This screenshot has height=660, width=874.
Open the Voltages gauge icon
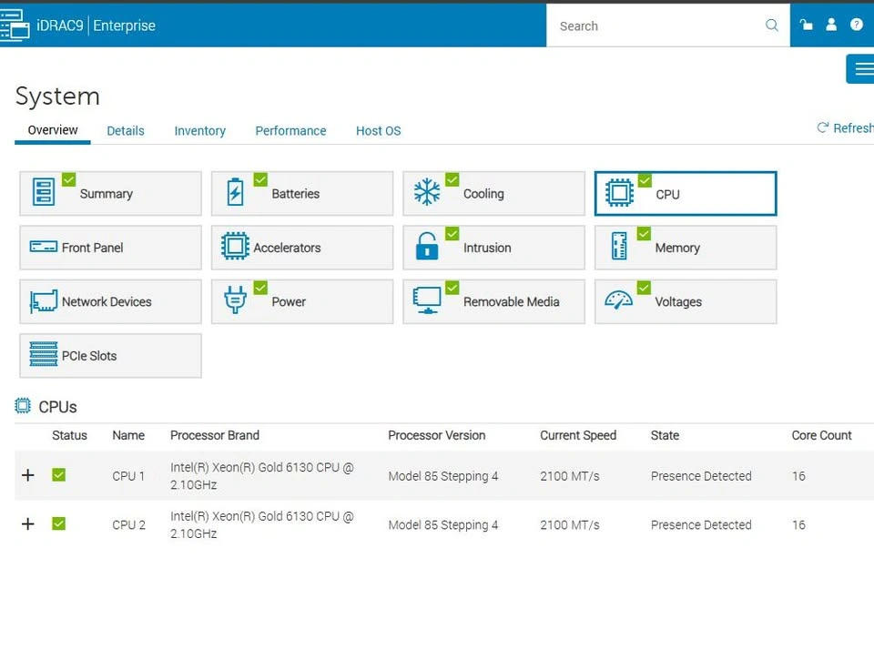tap(618, 301)
